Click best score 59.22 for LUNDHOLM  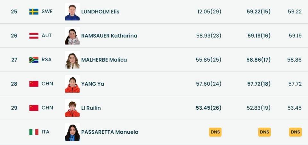tap(295, 12)
